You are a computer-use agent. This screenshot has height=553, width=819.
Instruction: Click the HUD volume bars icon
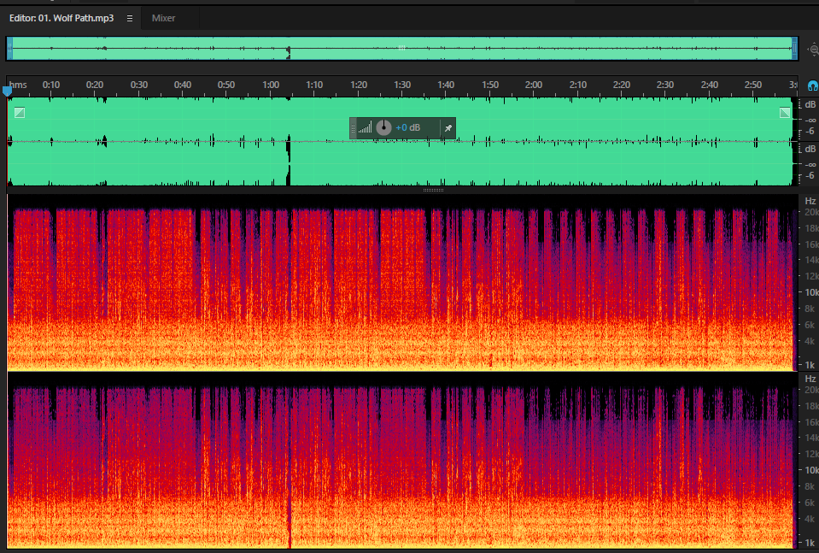[366, 127]
